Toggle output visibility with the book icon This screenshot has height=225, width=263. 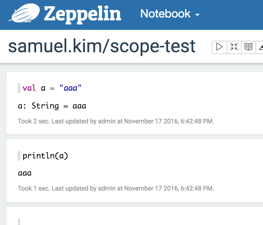(x=249, y=47)
